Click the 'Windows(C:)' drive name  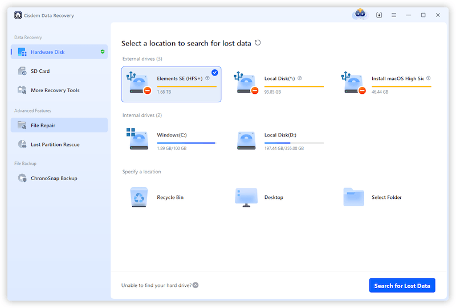click(172, 135)
